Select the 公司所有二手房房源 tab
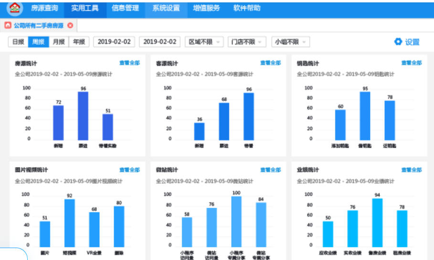This screenshot has height=260, width=434. pyautogui.click(x=39, y=26)
